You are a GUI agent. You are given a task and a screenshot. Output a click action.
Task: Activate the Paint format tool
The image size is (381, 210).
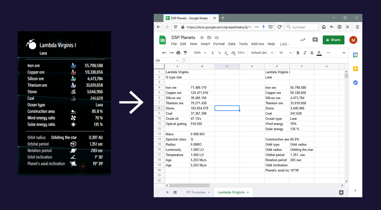185,53
